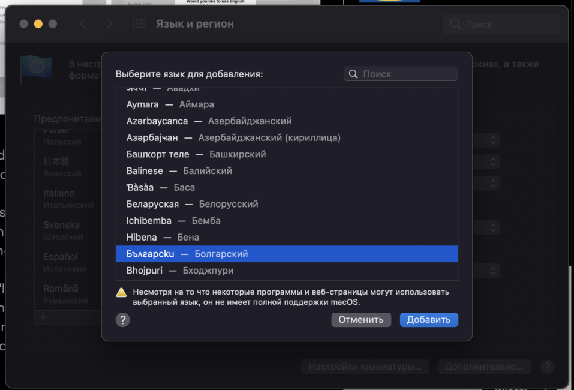Click the yellow warning triangle icon

coord(121,293)
